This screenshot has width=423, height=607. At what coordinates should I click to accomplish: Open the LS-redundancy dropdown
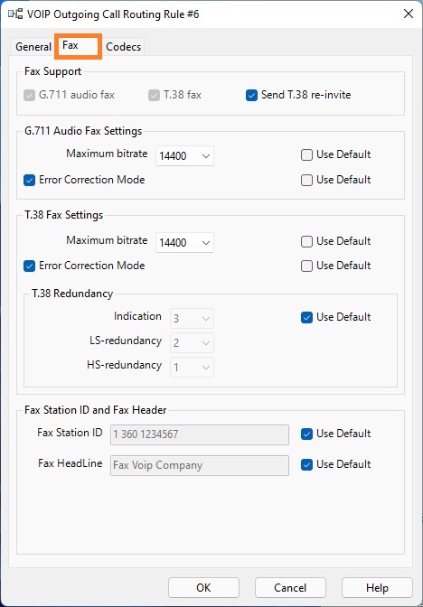pos(193,343)
